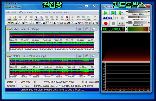Decrease speed with the minus button
Screen dimensions: 156x101
[127, 22]
